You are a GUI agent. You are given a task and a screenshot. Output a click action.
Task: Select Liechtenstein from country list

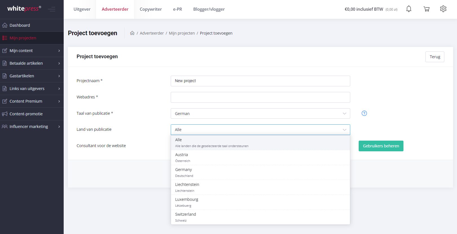coord(260,187)
